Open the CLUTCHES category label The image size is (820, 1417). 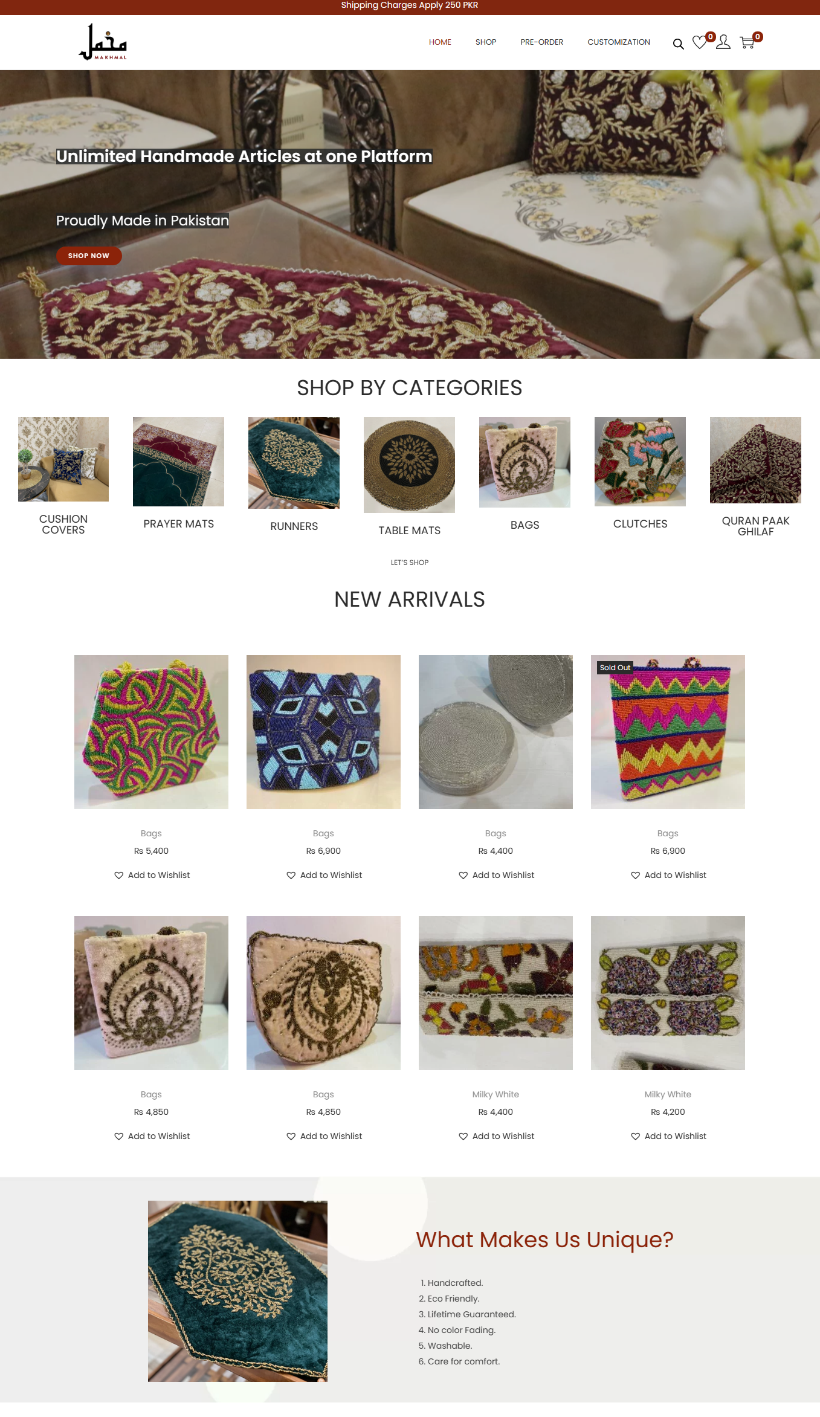pyautogui.click(x=640, y=524)
